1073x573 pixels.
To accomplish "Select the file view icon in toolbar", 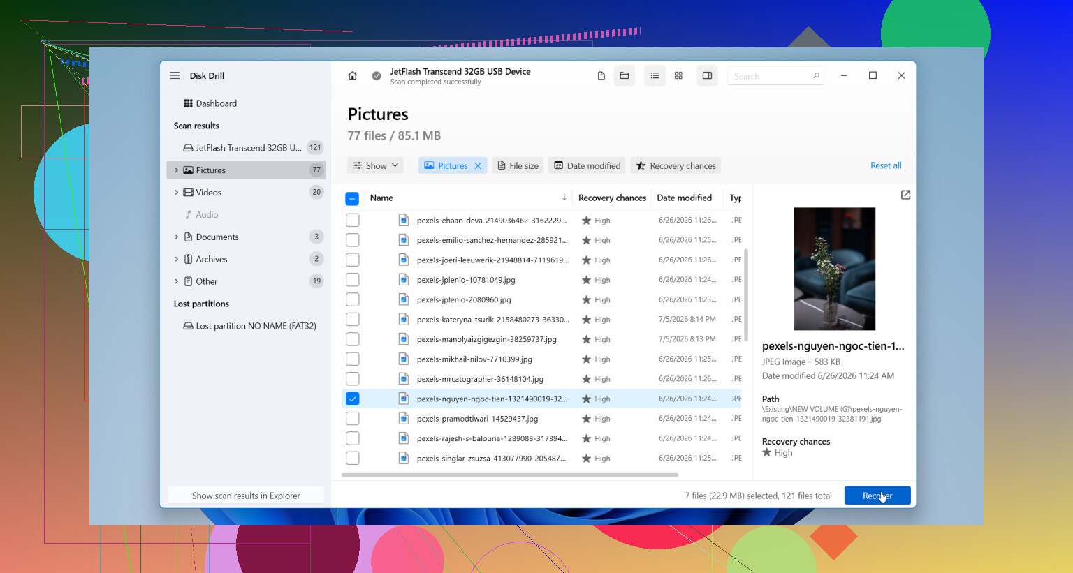I will pos(601,75).
